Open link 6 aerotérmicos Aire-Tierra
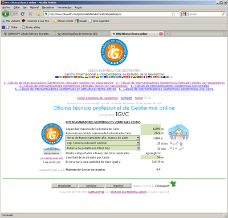The width and height of the screenshot is (228, 218). point(166,89)
